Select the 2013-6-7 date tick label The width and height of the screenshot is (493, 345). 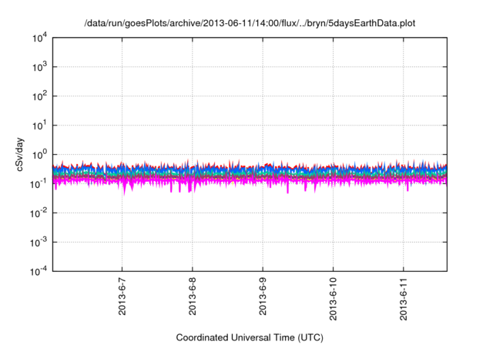click(122, 296)
